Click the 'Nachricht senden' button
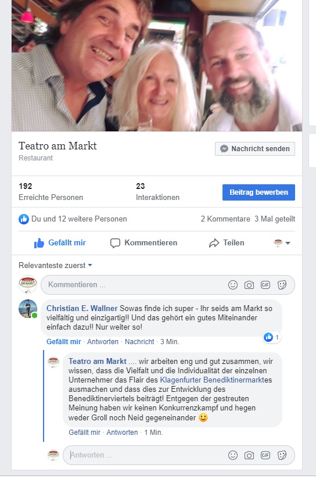 point(255,149)
